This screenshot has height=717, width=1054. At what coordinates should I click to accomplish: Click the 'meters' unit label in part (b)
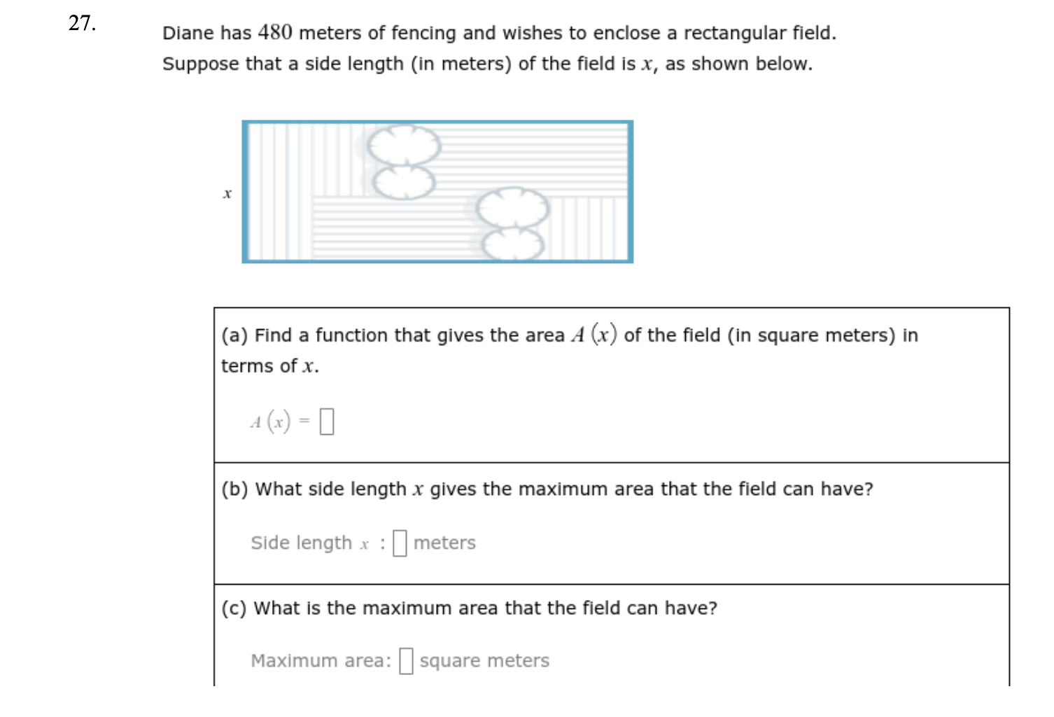[444, 543]
